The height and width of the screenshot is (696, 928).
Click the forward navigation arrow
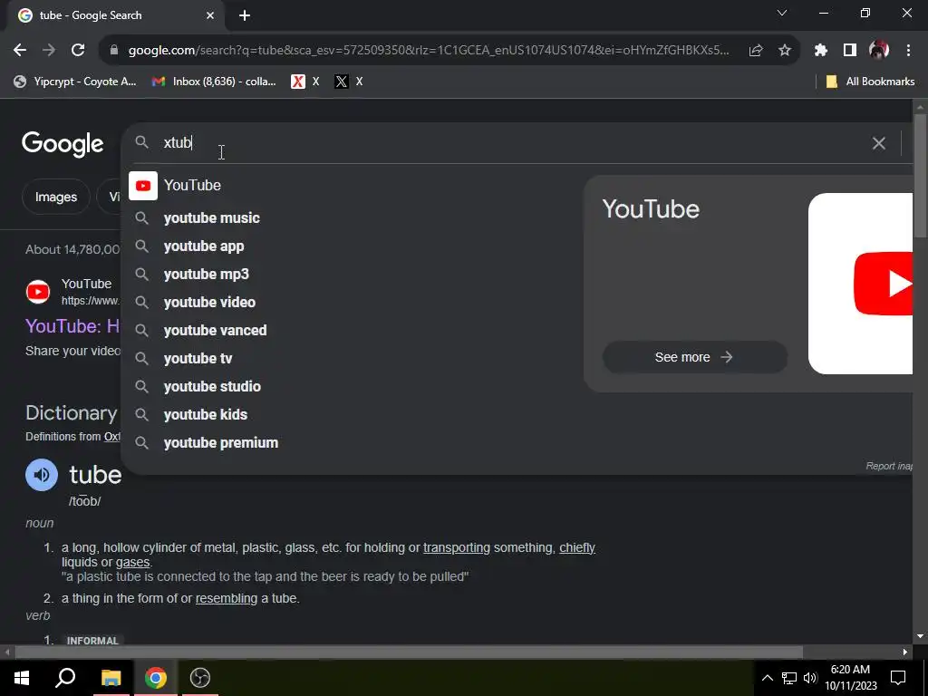pos(49,51)
